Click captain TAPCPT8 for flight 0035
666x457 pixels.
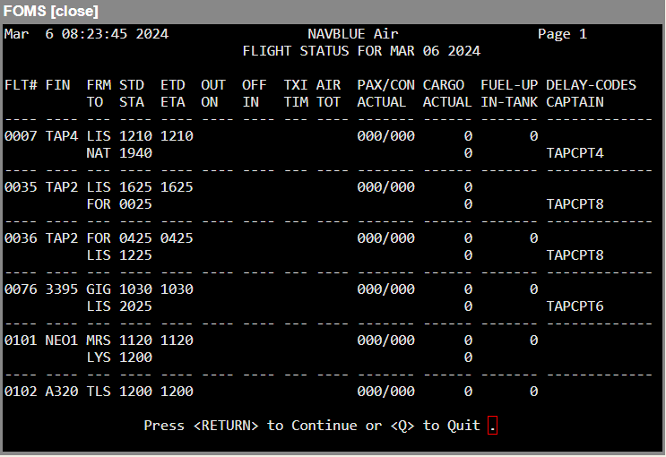click(575, 204)
